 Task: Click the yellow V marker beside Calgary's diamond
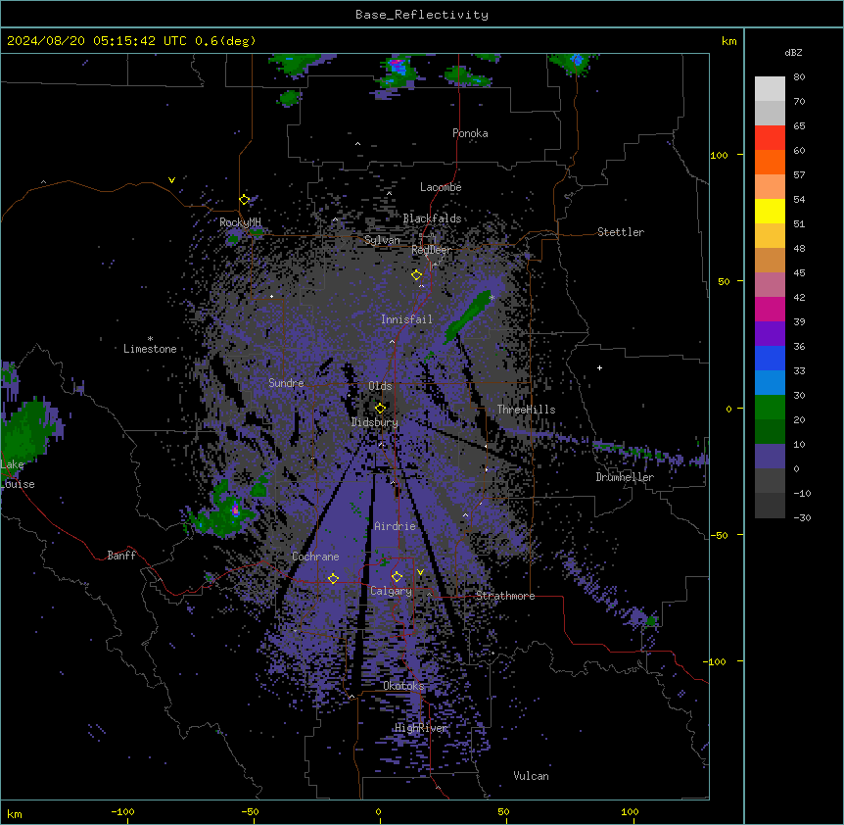coord(420,572)
